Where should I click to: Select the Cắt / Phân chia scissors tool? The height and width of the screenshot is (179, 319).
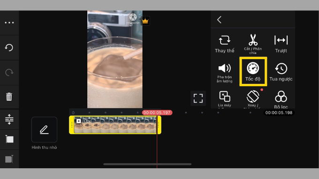pos(253,44)
